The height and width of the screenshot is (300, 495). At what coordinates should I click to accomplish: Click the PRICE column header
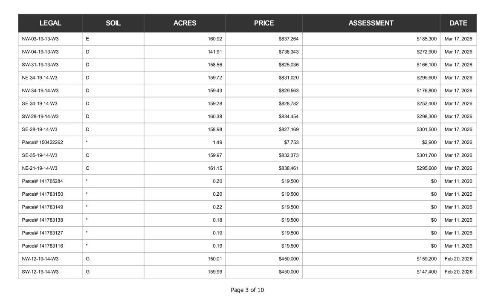[264, 23]
